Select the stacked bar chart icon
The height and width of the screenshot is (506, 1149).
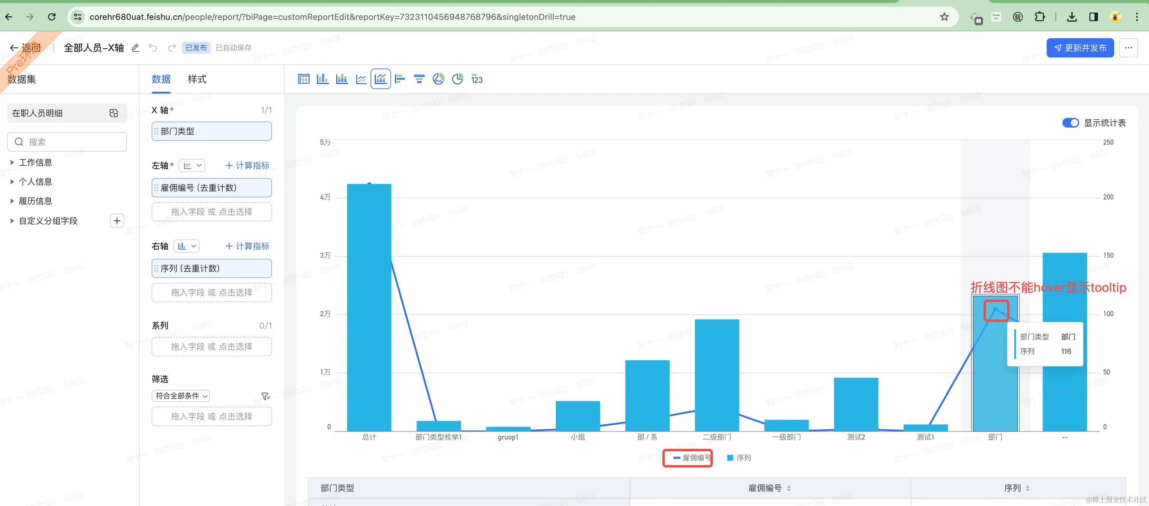coord(342,79)
